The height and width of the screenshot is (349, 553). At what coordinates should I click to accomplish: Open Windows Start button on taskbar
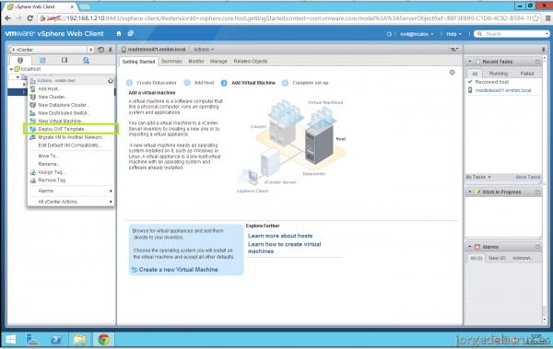point(11,340)
